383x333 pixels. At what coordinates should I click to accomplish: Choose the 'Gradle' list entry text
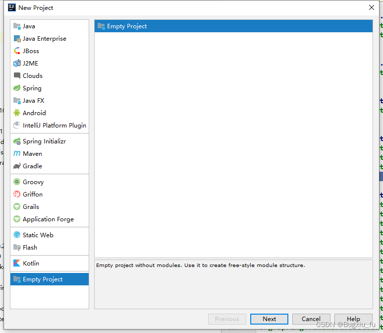pyautogui.click(x=33, y=166)
